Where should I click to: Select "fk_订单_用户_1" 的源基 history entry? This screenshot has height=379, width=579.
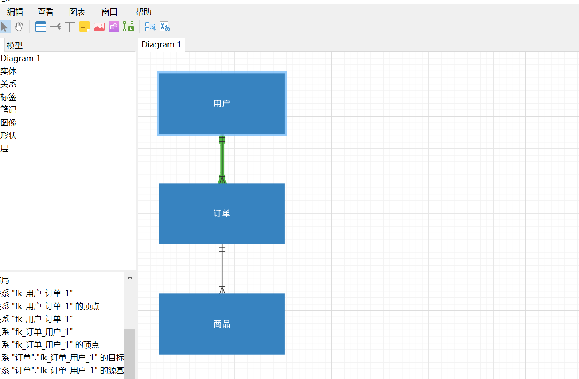(x=62, y=370)
